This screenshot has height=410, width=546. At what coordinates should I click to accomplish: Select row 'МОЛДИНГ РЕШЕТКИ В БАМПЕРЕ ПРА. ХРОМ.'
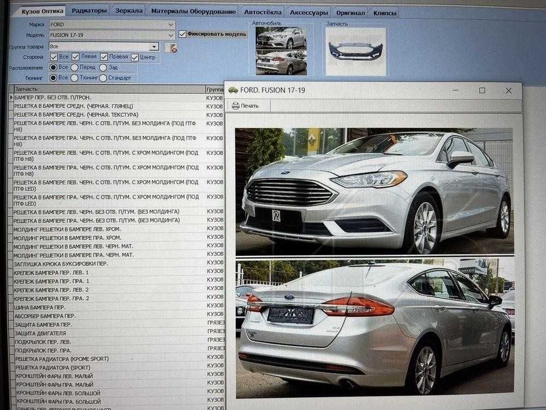[x=118, y=238]
